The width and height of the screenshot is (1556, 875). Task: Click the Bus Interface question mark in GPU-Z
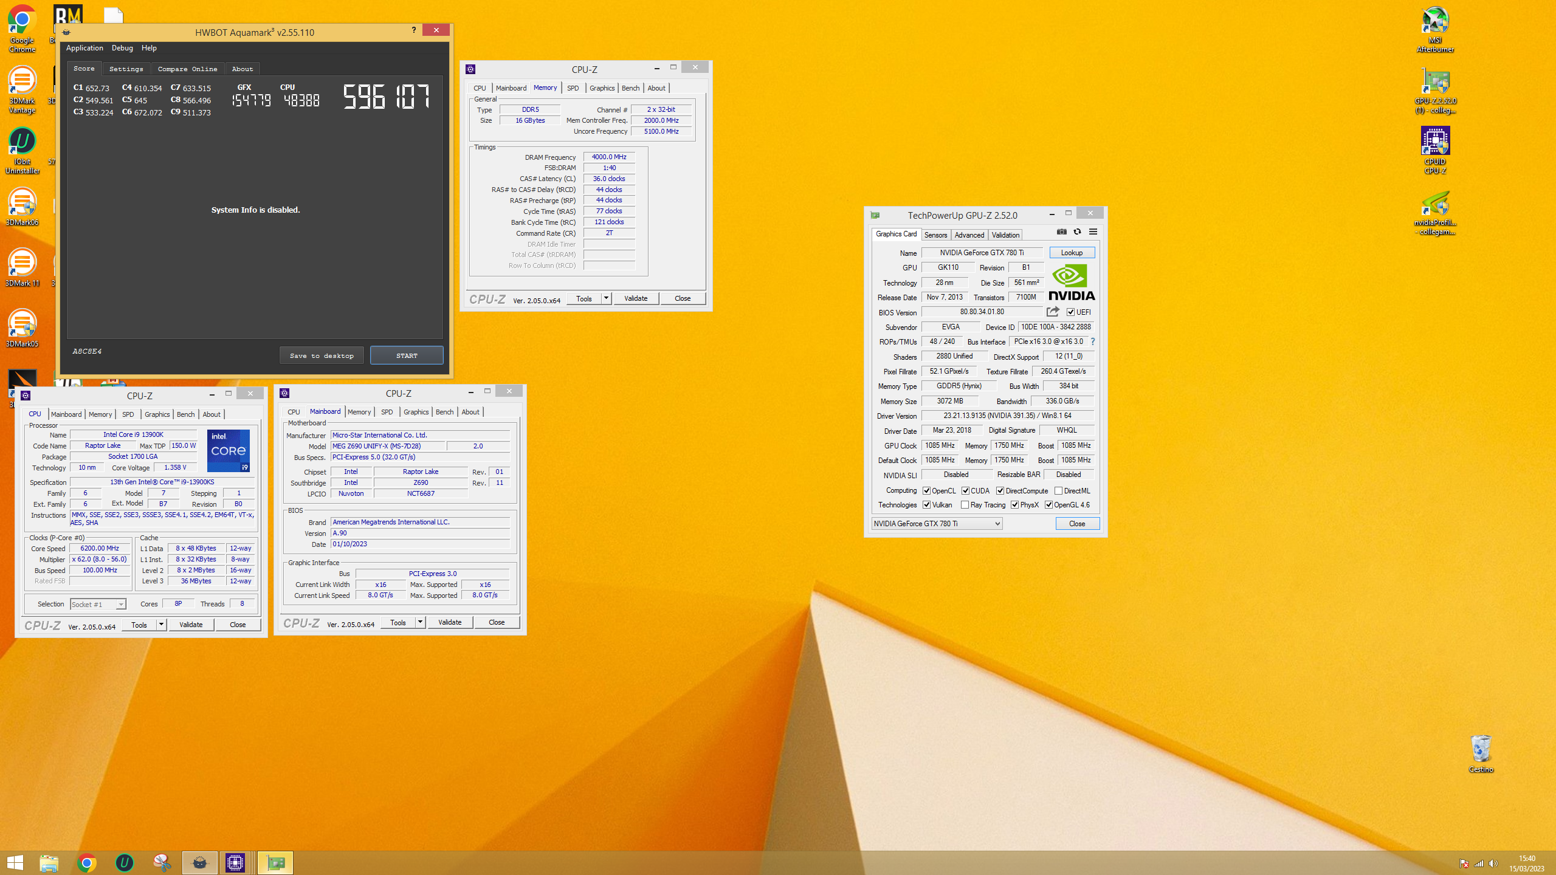point(1092,341)
